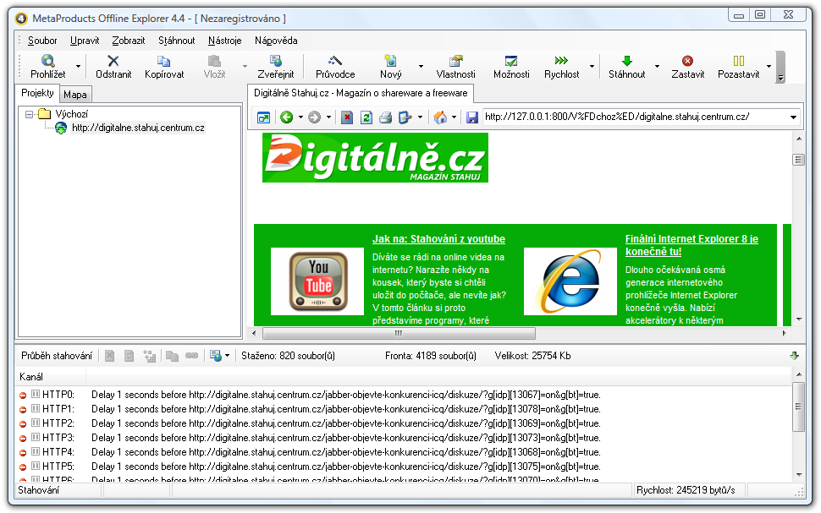
Task: Open the Home icon dropdown arrow
Action: 454,117
